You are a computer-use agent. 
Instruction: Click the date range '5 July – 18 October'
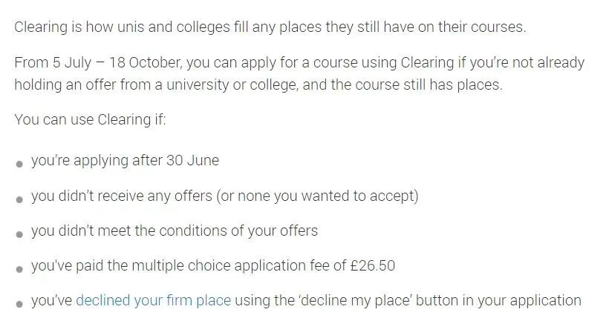[x=116, y=62]
